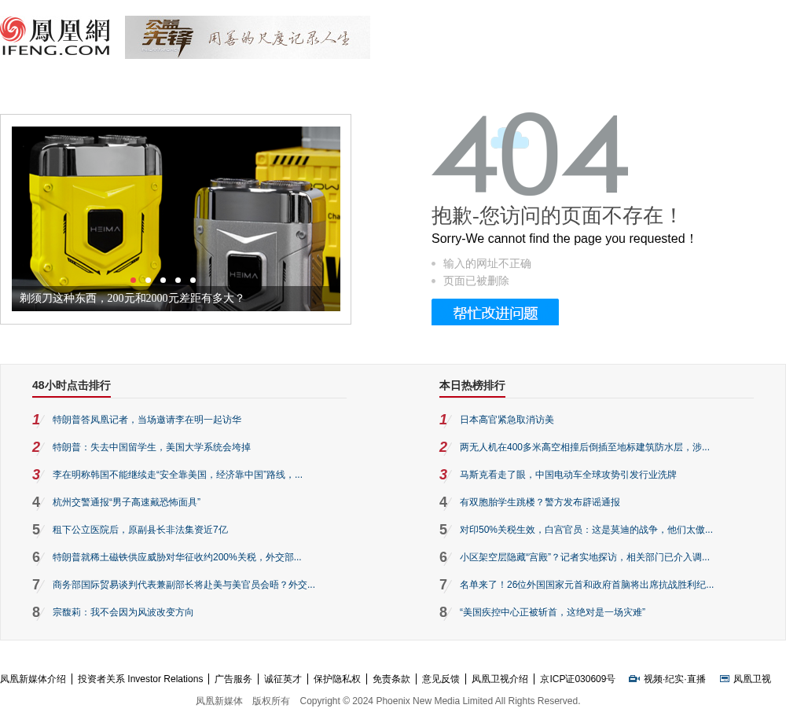Image resolution: width=786 pixels, height=712 pixels.
Task: Click the TV icon beside 凤凰卫视
Action: point(725,679)
